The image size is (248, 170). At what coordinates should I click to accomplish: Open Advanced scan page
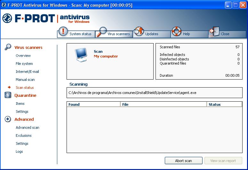click(28, 127)
